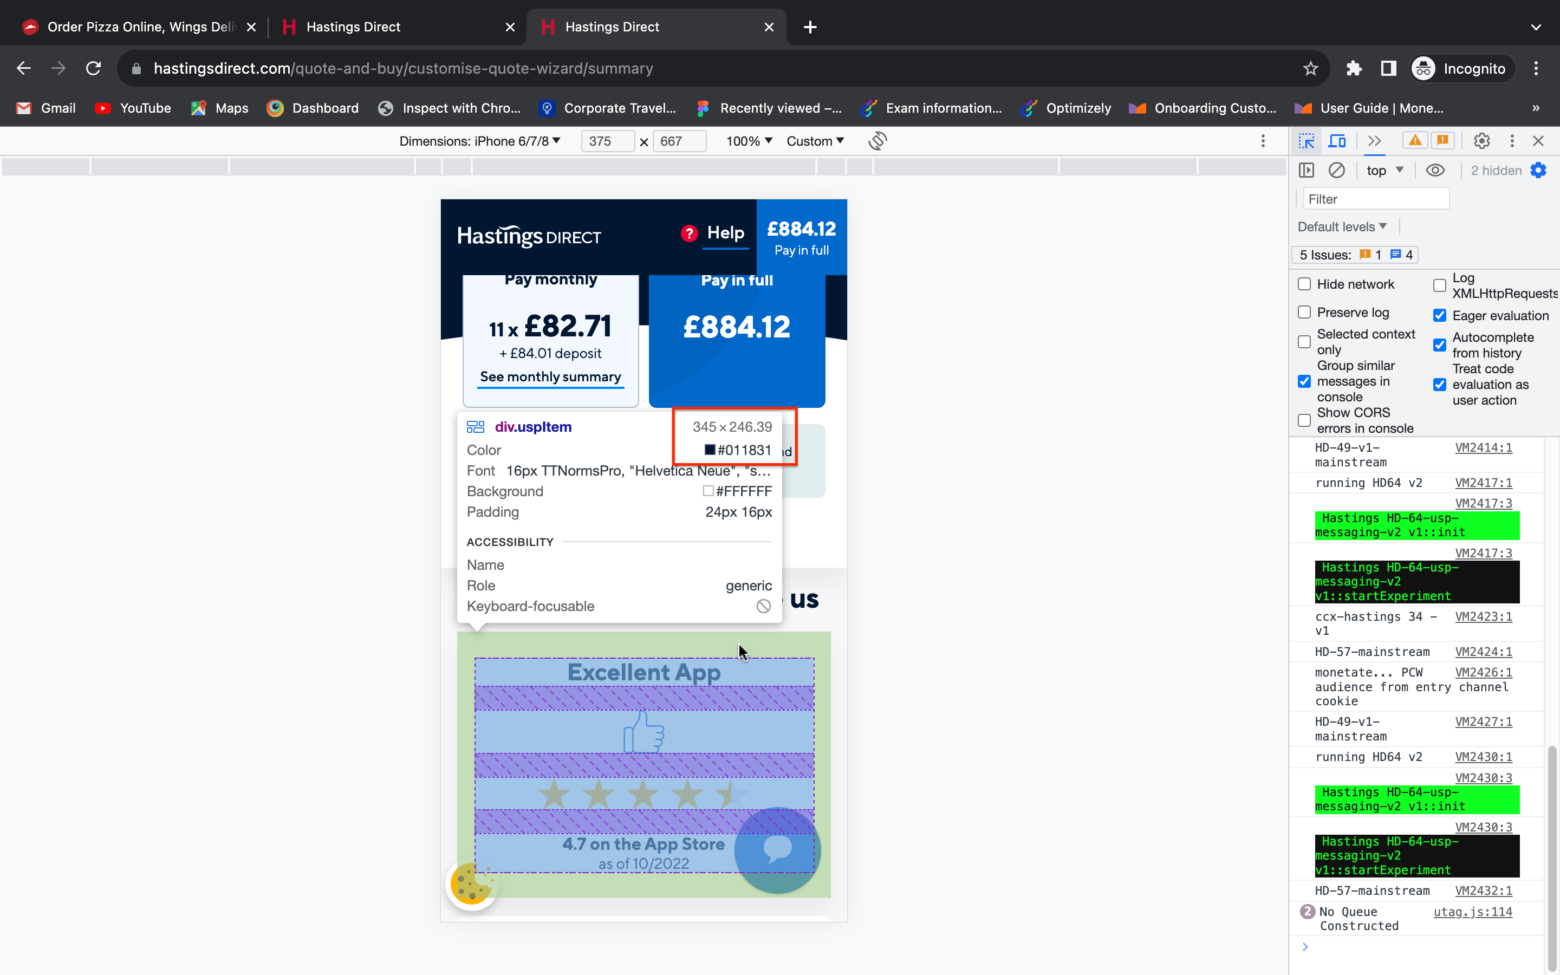The width and height of the screenshot is (1560, 975).
Task: Enable the Hide network checkbox
Action: (1305, 284)
